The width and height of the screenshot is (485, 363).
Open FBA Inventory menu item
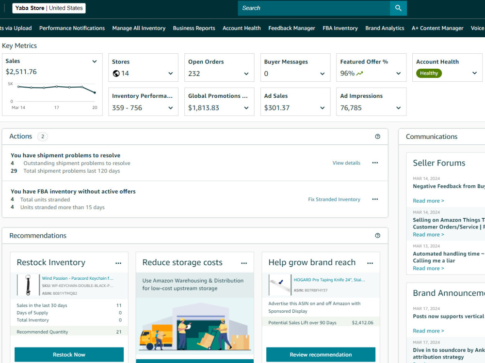click(x=340, y=28)
